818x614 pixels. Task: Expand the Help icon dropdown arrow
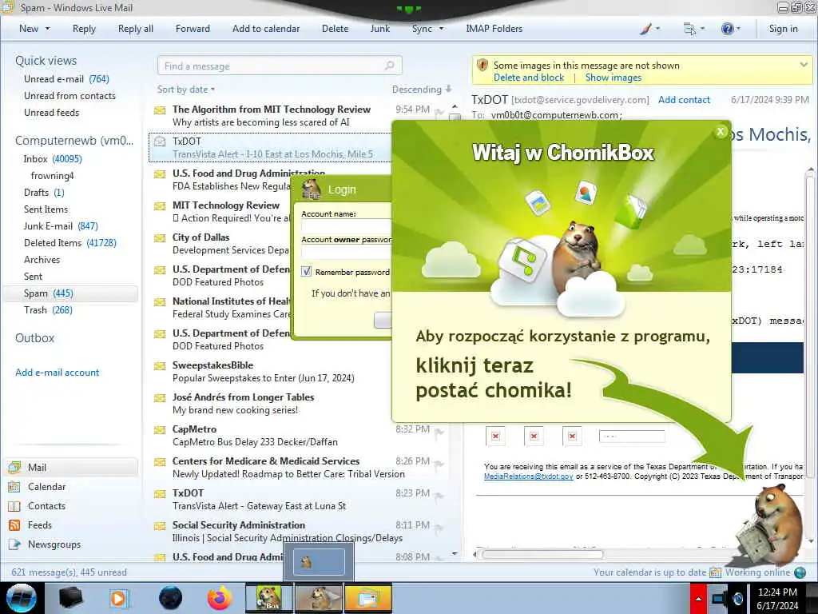coord(738,29)
